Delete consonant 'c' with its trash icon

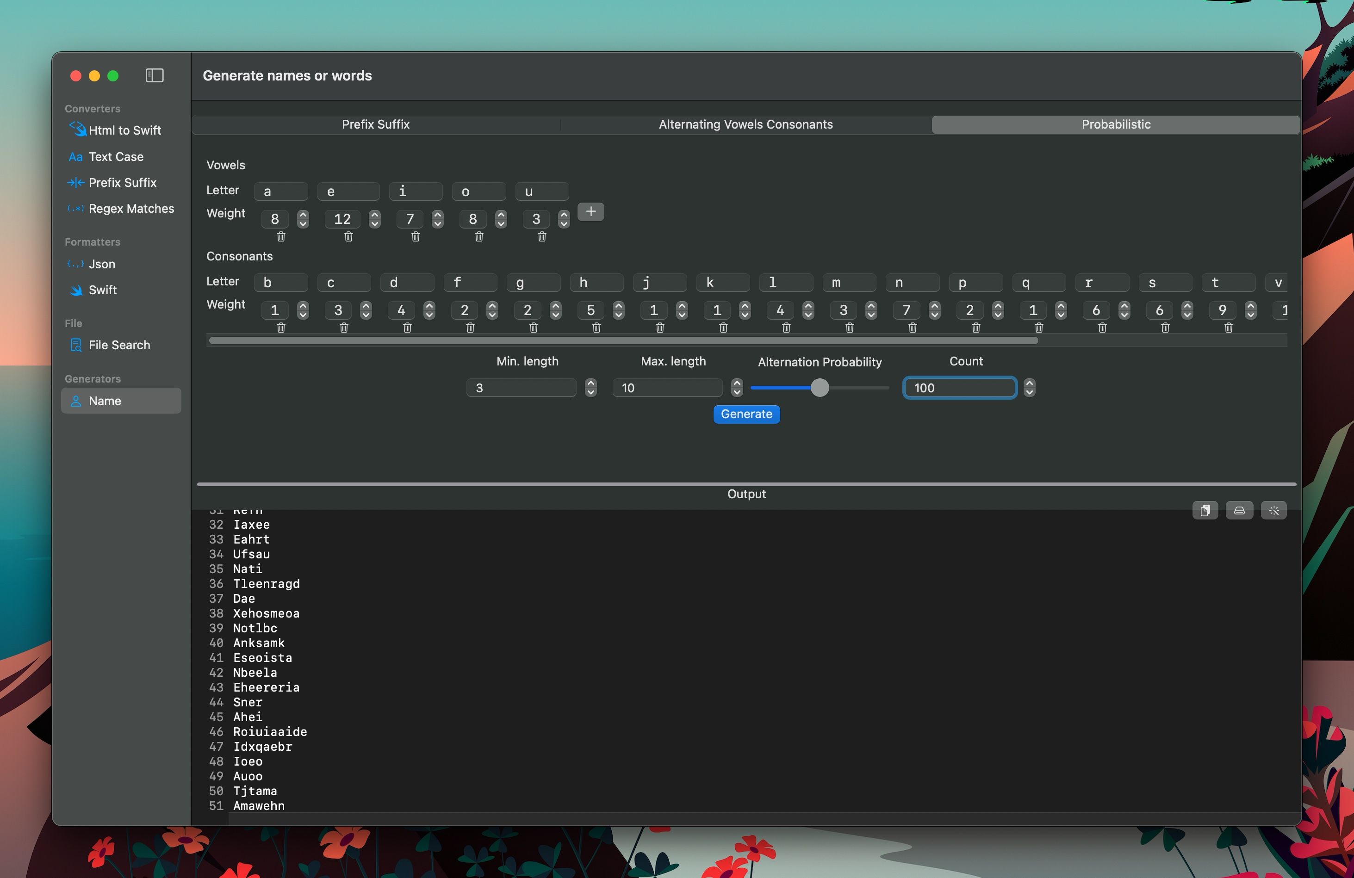344,328
